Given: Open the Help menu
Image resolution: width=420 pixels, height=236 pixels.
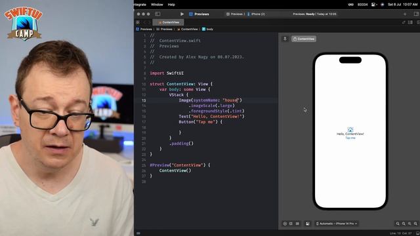Looking at the screenshot, I should (171, 5).
